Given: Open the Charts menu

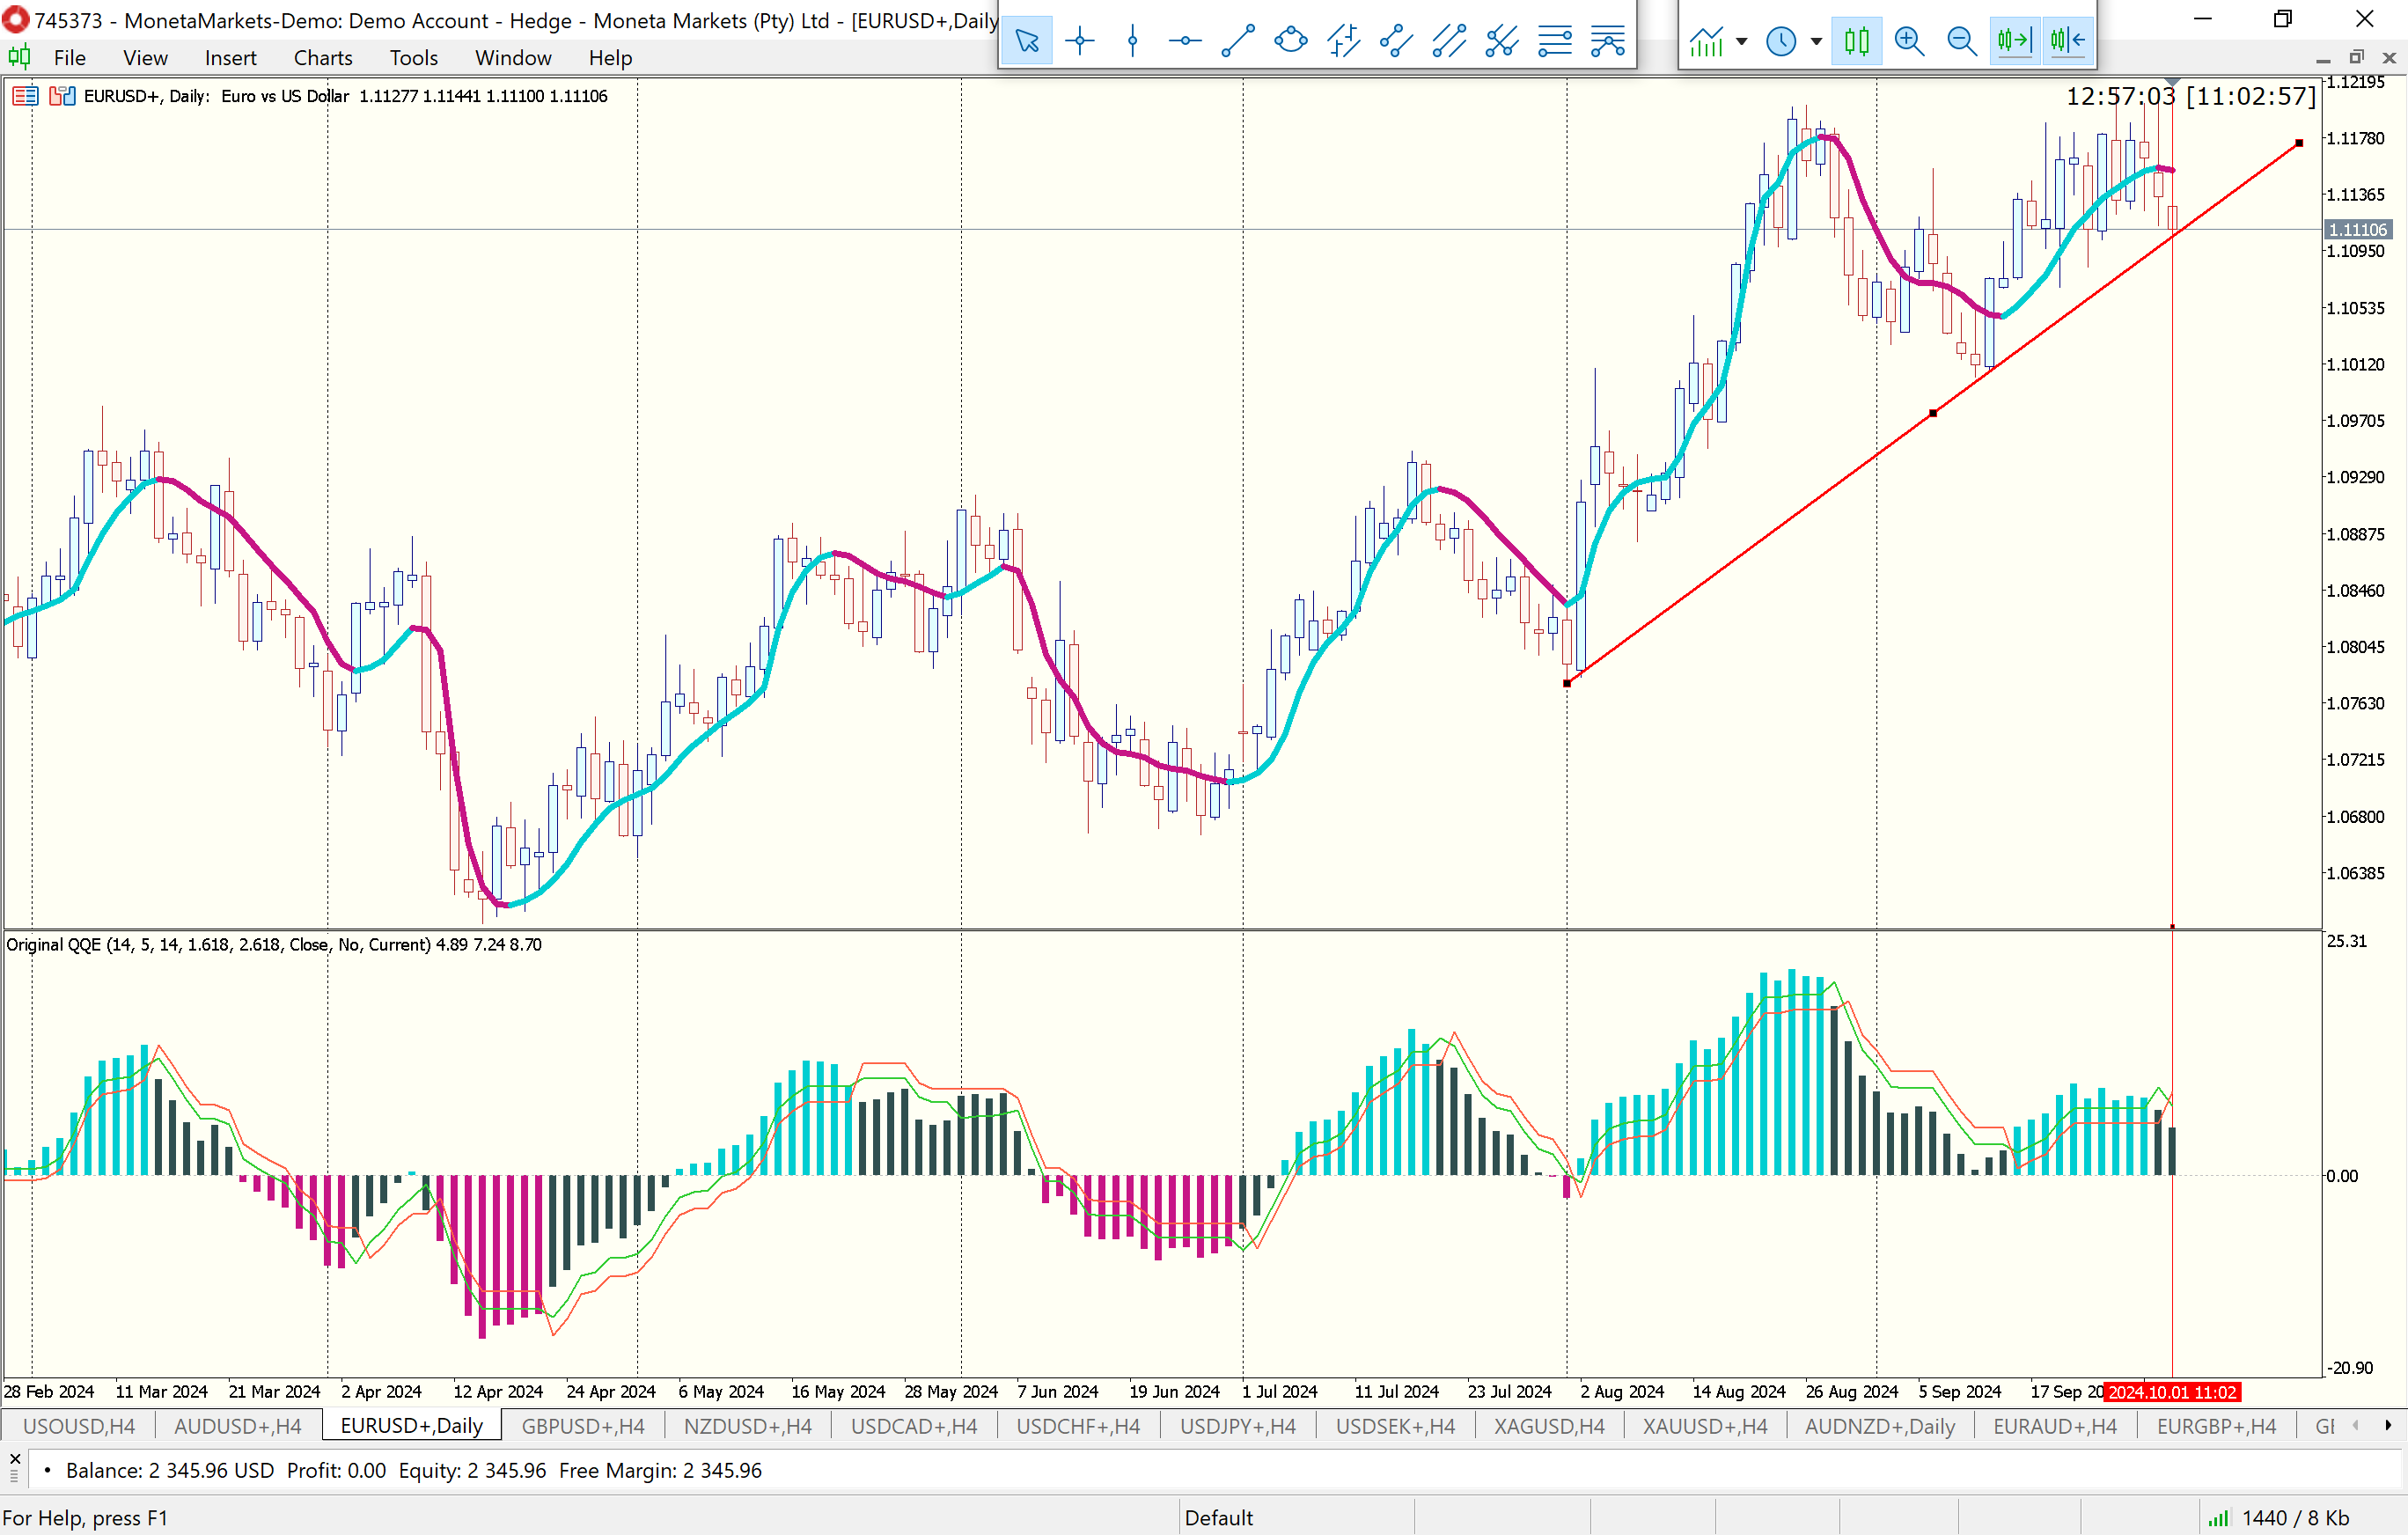Looking at the screenshot, I should click(322, 58).
